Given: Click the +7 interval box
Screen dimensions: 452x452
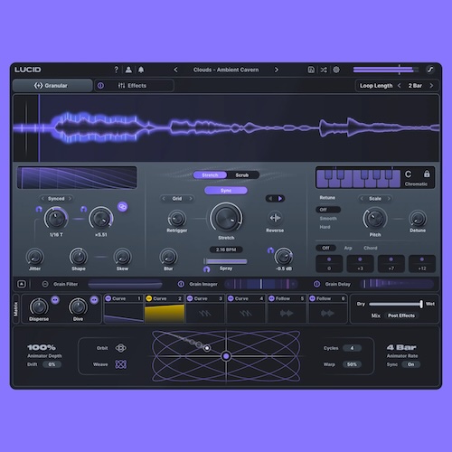Looking at the screenshot, I should coord(391,264).
